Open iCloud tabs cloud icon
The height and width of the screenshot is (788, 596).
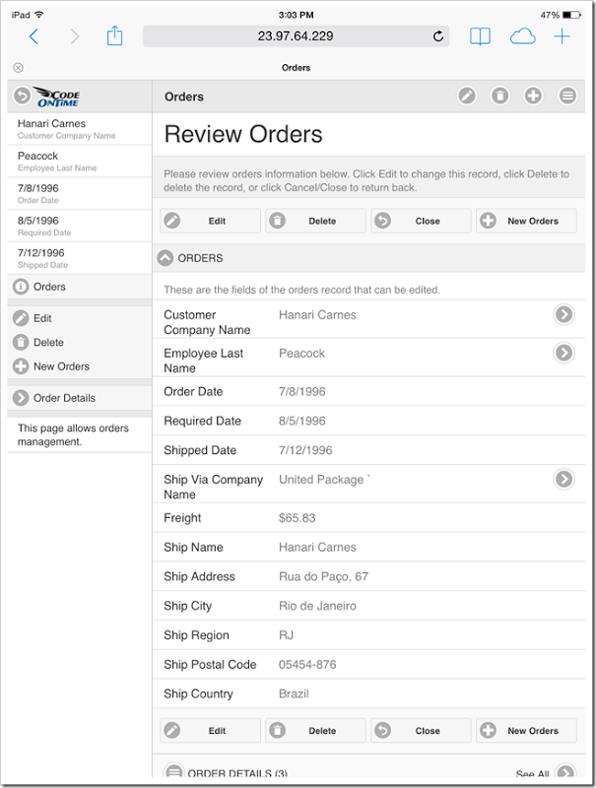(523, 36)
